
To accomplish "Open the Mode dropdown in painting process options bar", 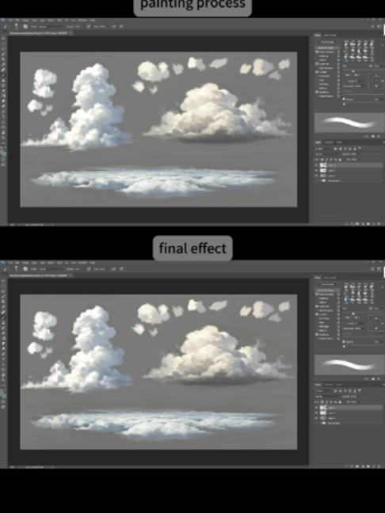I will 51,26.
